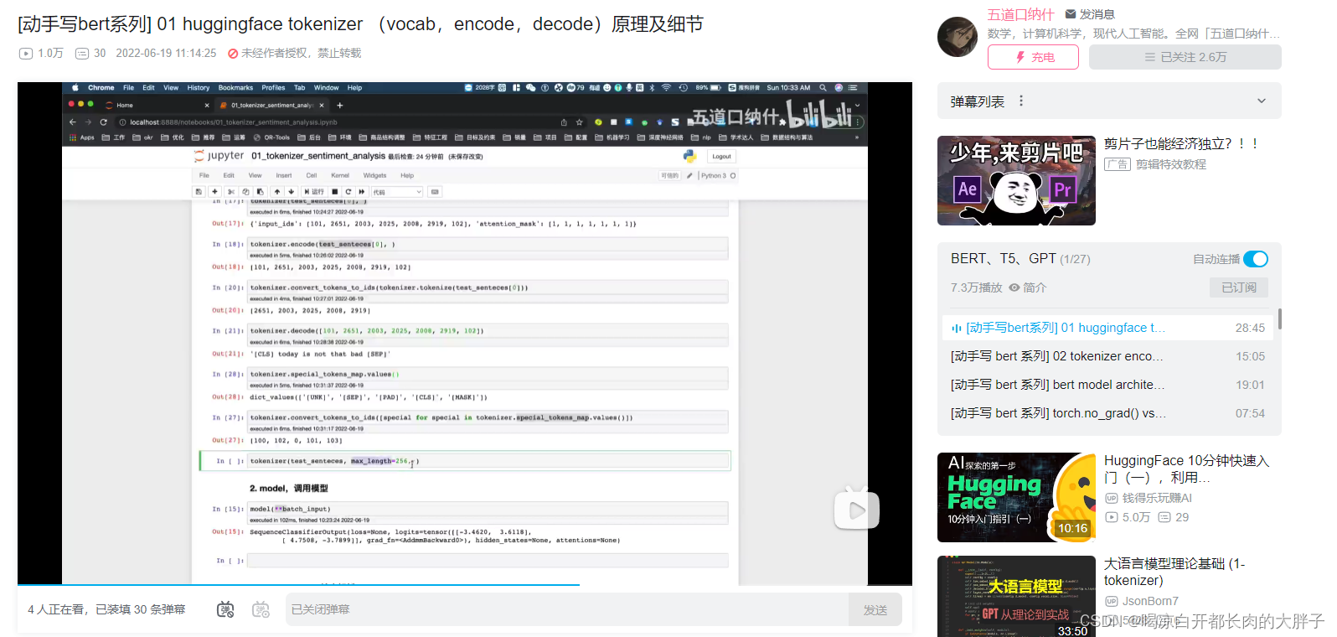Click the 弹幕列表 header label
Image resolution: width=1337 pixels, height=637 pixels.
pos(978,101)
